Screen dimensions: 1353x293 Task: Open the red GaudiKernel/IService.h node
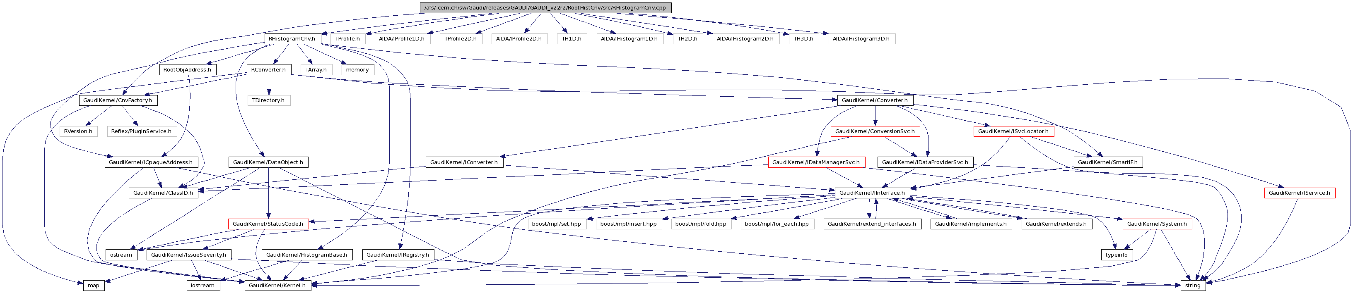point(1300,193)
